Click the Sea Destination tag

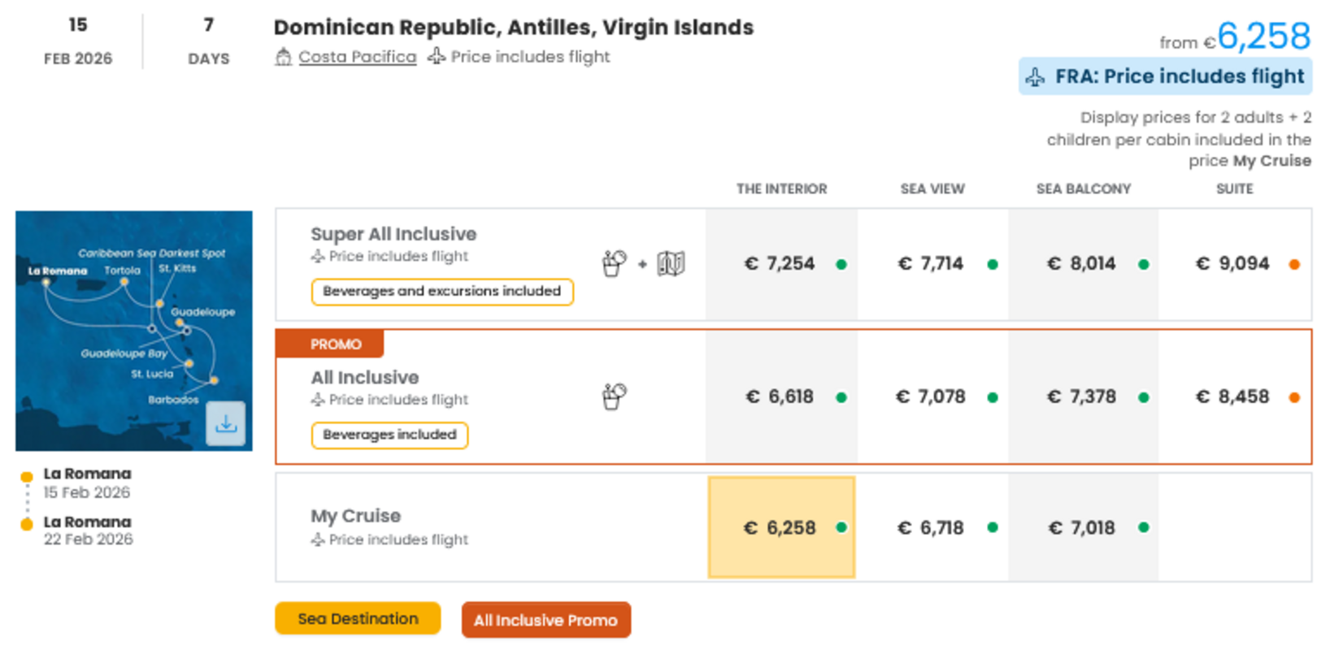(358, 618)
